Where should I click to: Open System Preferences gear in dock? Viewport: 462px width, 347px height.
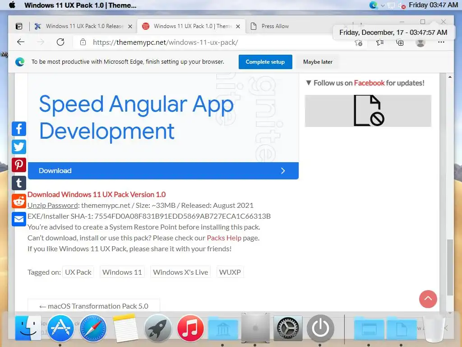pyautogui.click(x=288, y=328)
